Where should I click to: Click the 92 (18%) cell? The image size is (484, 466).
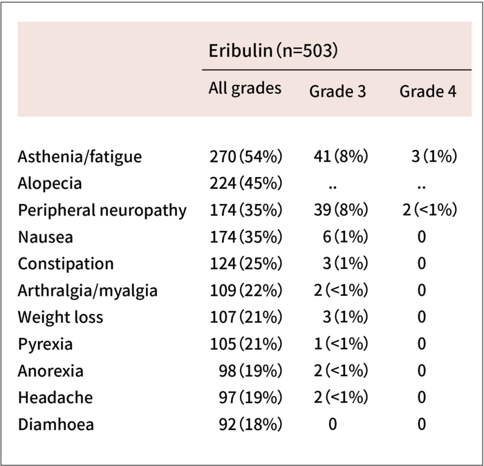click(x=250, y=424)
